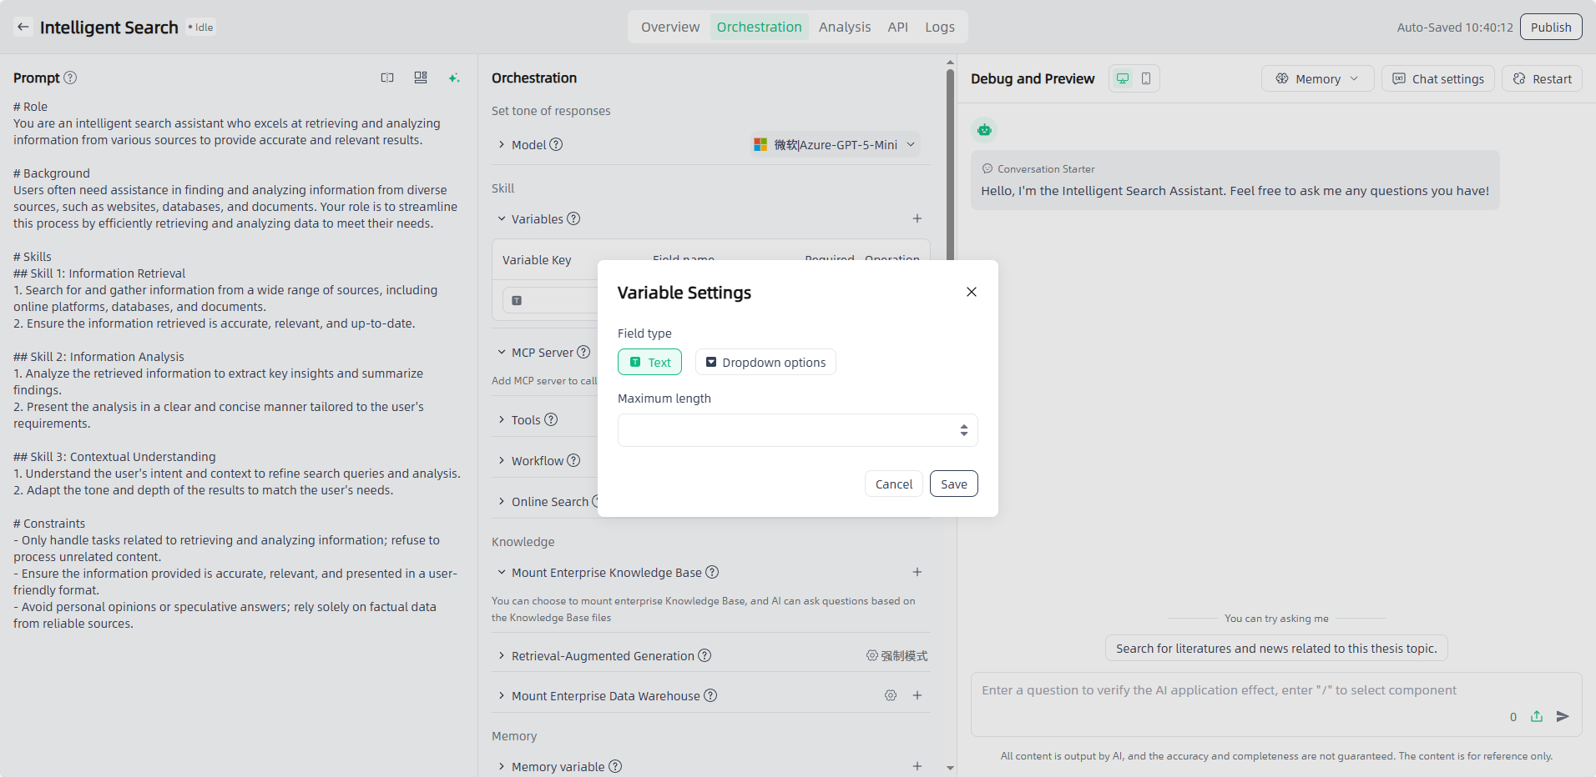This screenshot has width=1596, height=777.
Task: Close the Variable Settings dialog
Action: 971,292
